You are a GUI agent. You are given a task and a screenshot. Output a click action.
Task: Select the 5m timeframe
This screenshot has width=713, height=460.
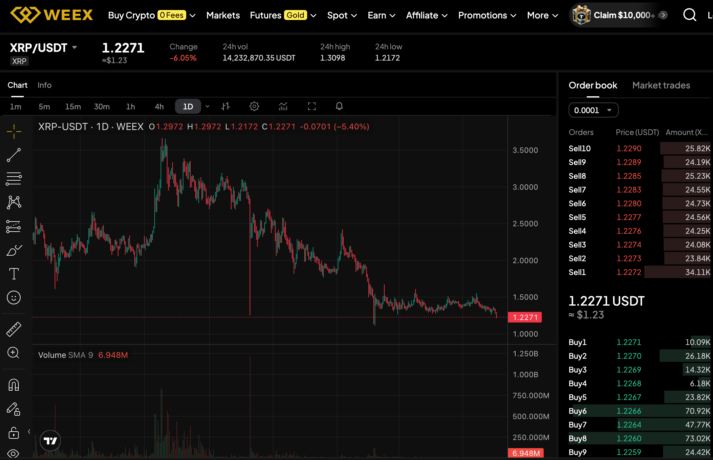pos(44,107)
